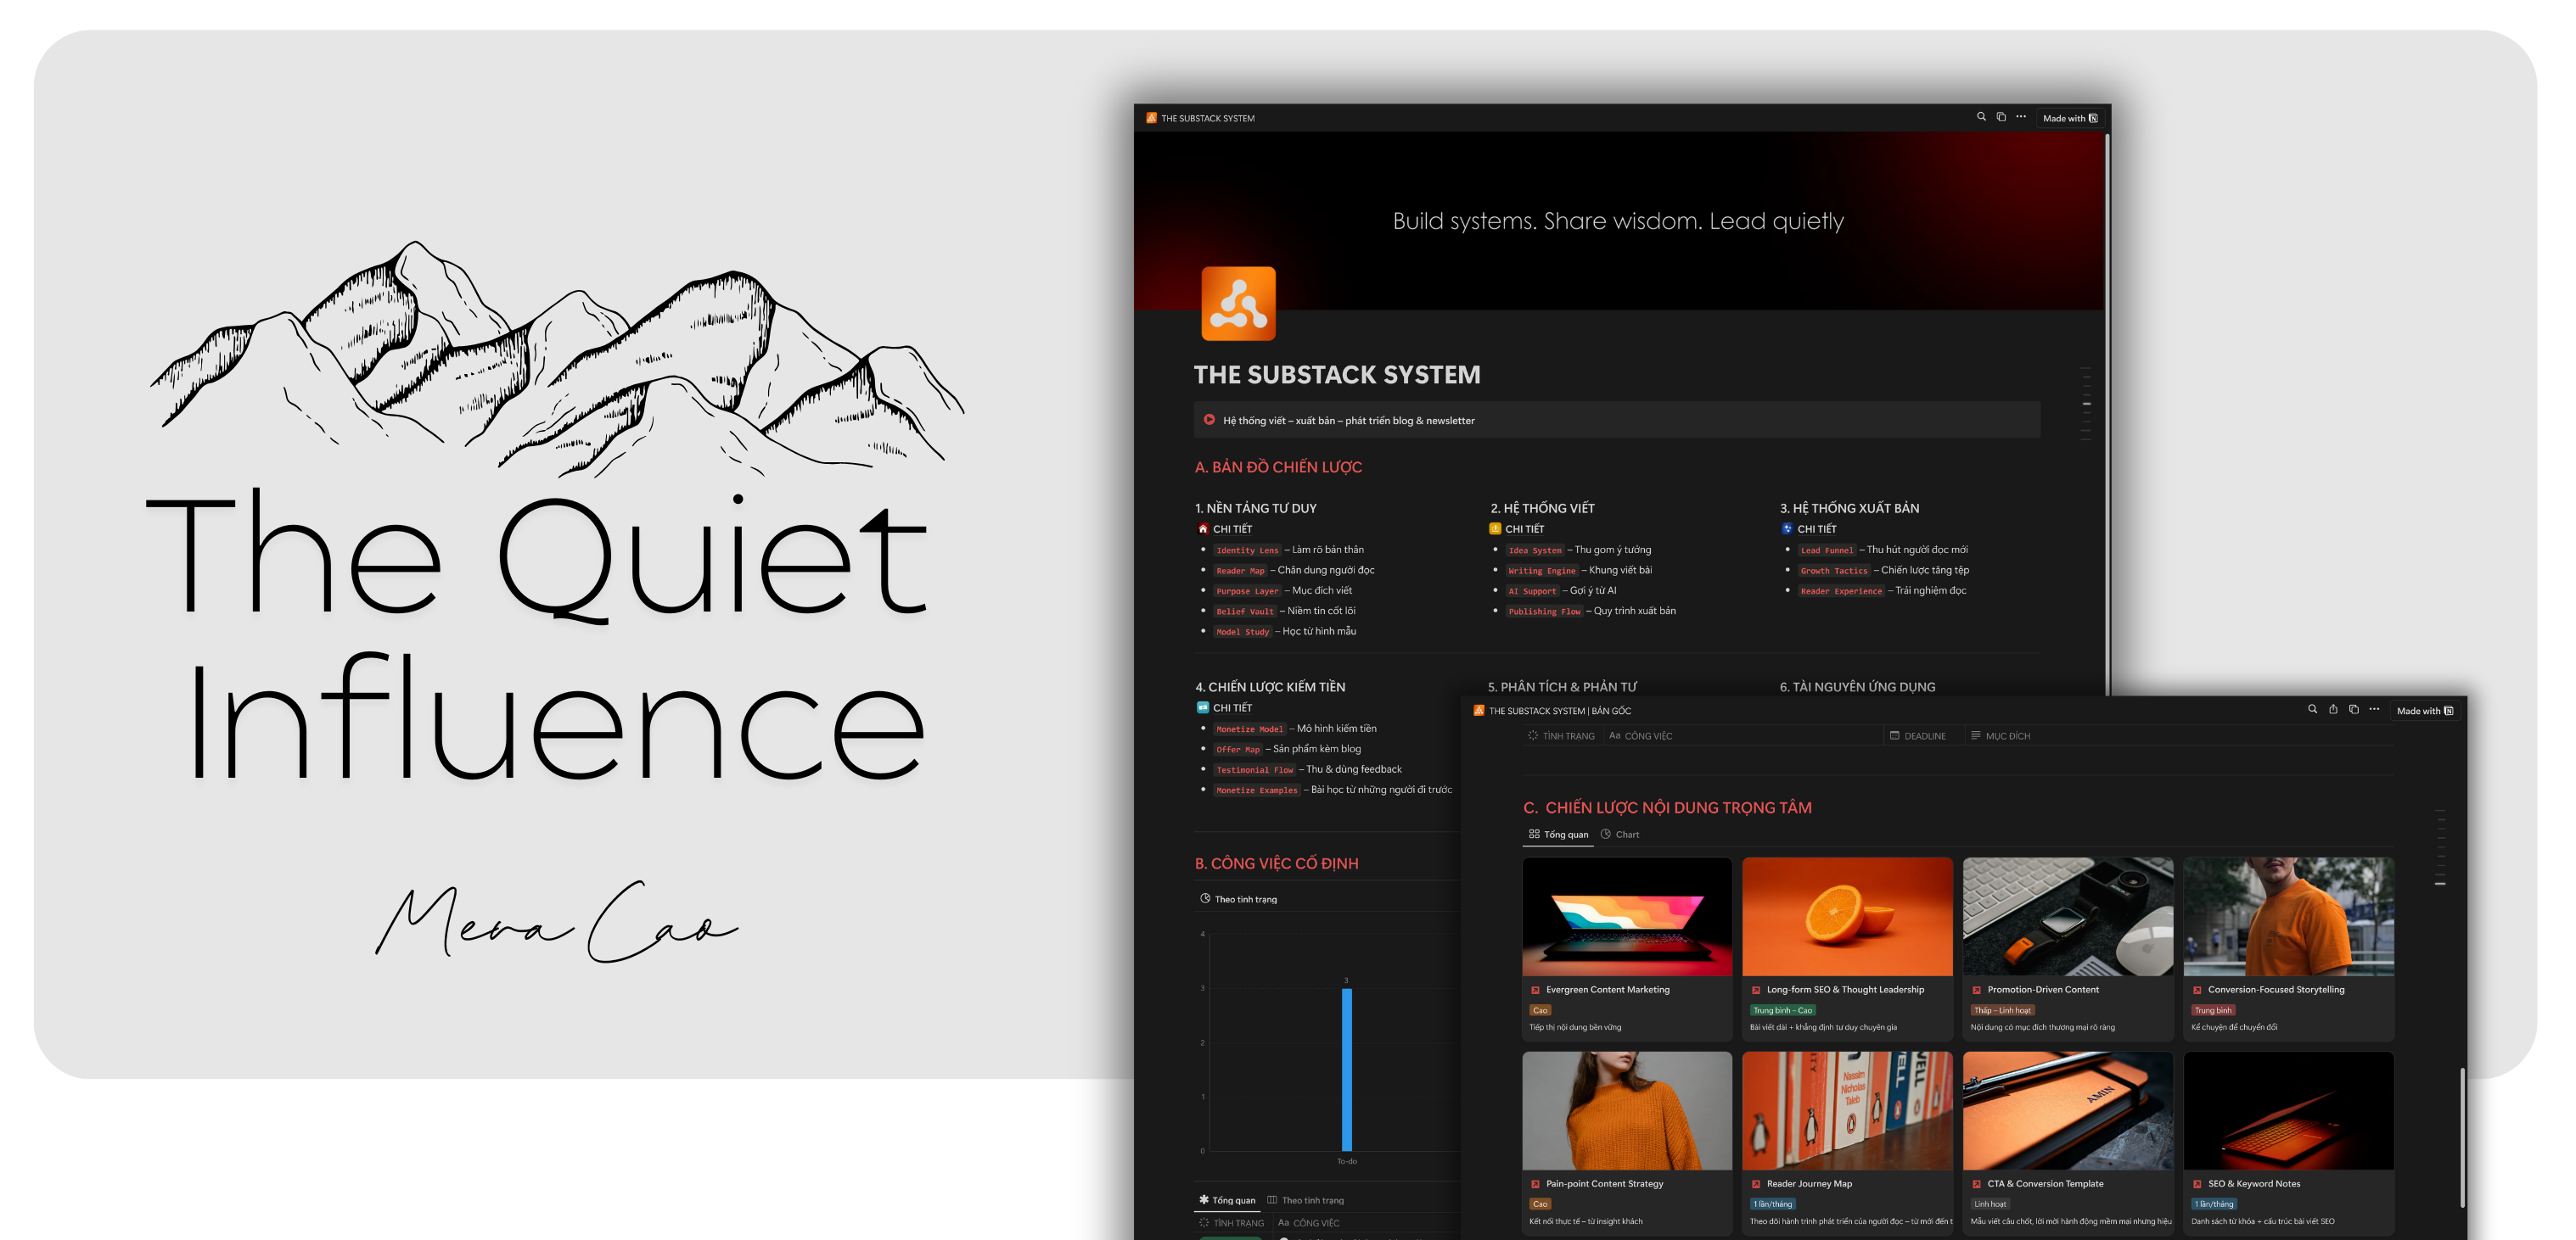This screenshot has height=1240, width=2576.
Task: Open Purpose Layer link
Action: pos(1247,590)
